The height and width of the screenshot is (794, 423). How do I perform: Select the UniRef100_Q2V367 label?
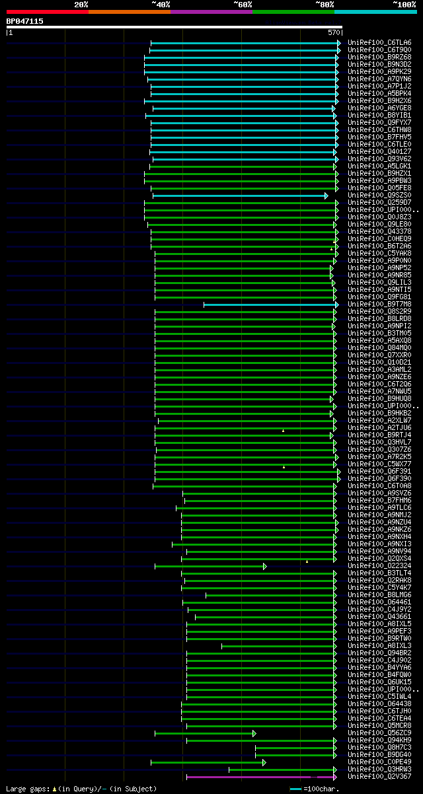click(x=379, y=776)
